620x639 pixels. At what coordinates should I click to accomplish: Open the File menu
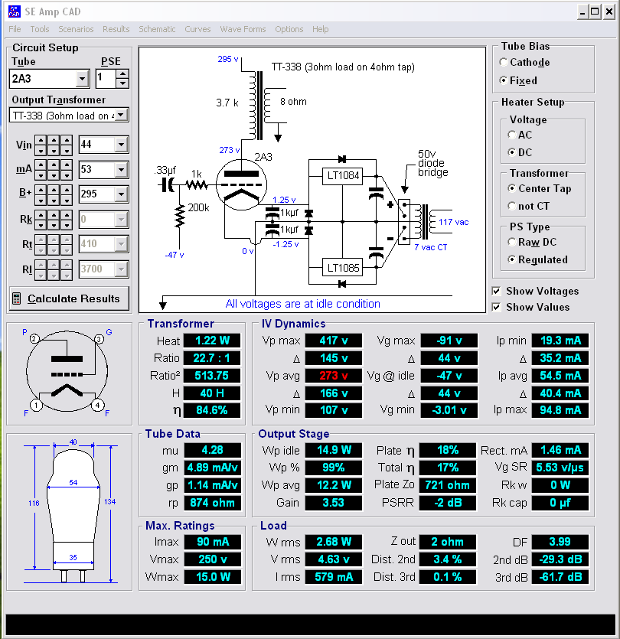pyautogui.click(x=15, y=29)
